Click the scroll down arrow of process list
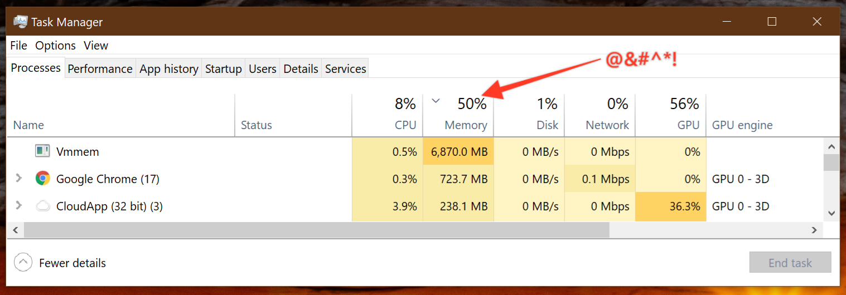This screenshot has height=295, width=846. coord(831,213)
